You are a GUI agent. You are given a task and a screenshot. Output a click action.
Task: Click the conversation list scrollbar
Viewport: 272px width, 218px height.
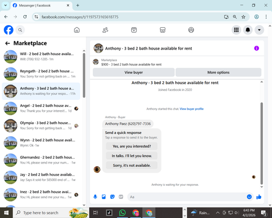point(84,75)
